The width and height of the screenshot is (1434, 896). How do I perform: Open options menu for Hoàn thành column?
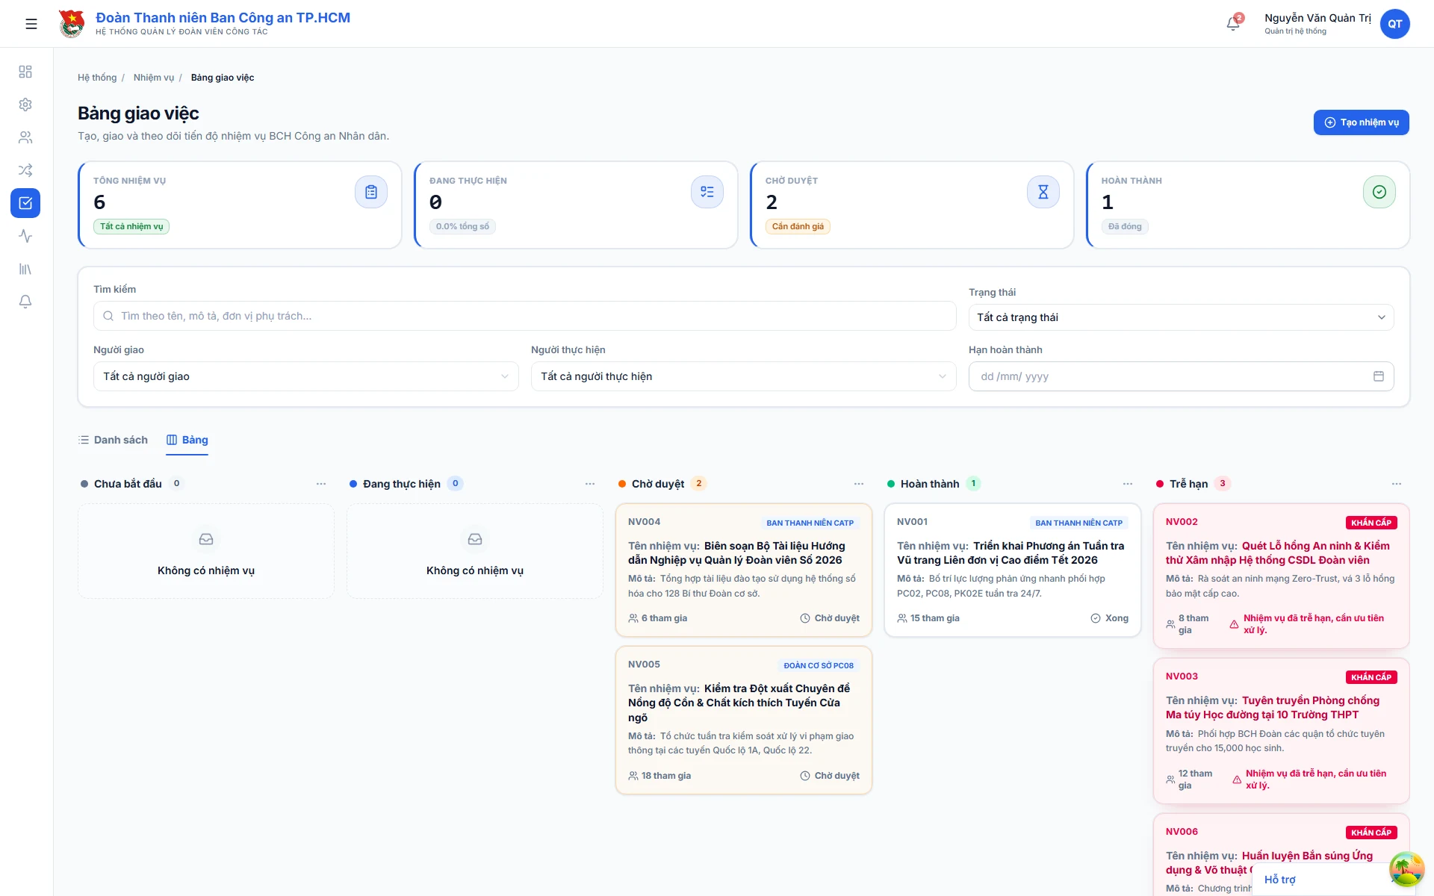(1128, 484)
